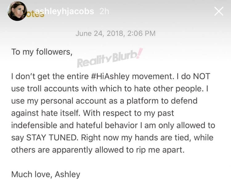Click the RealityBlurb watermark logo
This screenshot has height=181, width=231.
tap(110, 58)
